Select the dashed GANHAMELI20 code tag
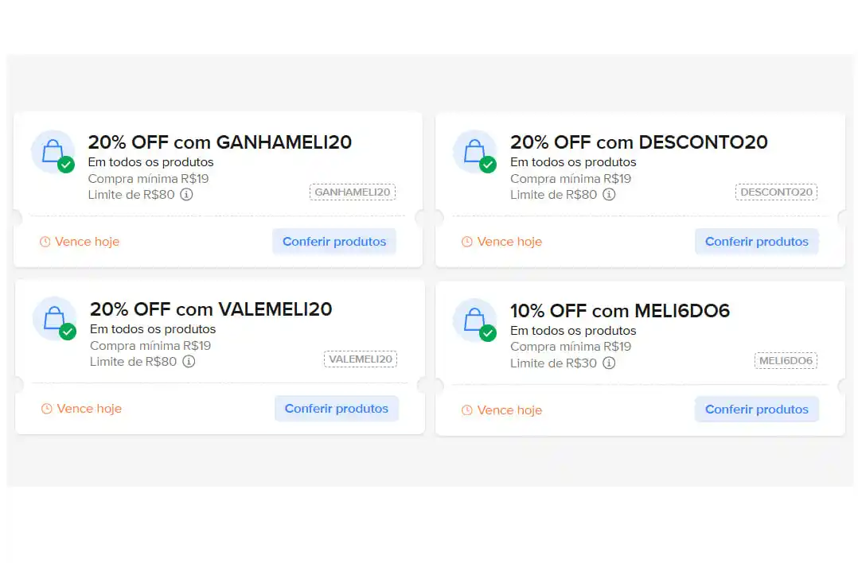Image resolution: width=858 pixels, height=563 pixels. click(x=353, y=192)
